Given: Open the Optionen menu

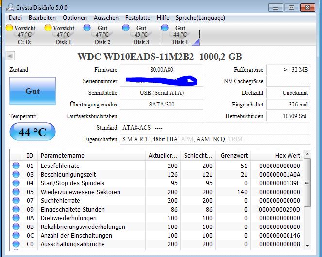Looking at the screenshot, I should pos(75,18).
